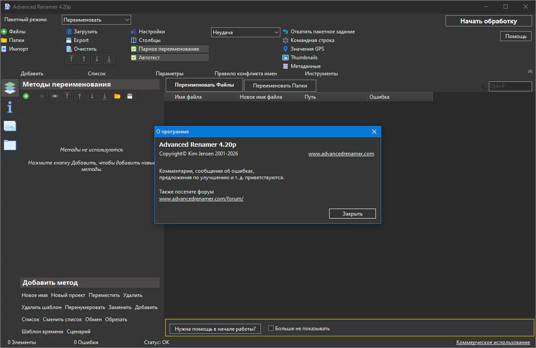The image size is (536, 348).
Task: Collapse the toolbar with the double chevron
Action: [530, 71]
